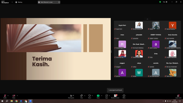Select Dini Budi Oktafiany's tile
This screenshot has height=103, width=183.
(x=139, y=45)
